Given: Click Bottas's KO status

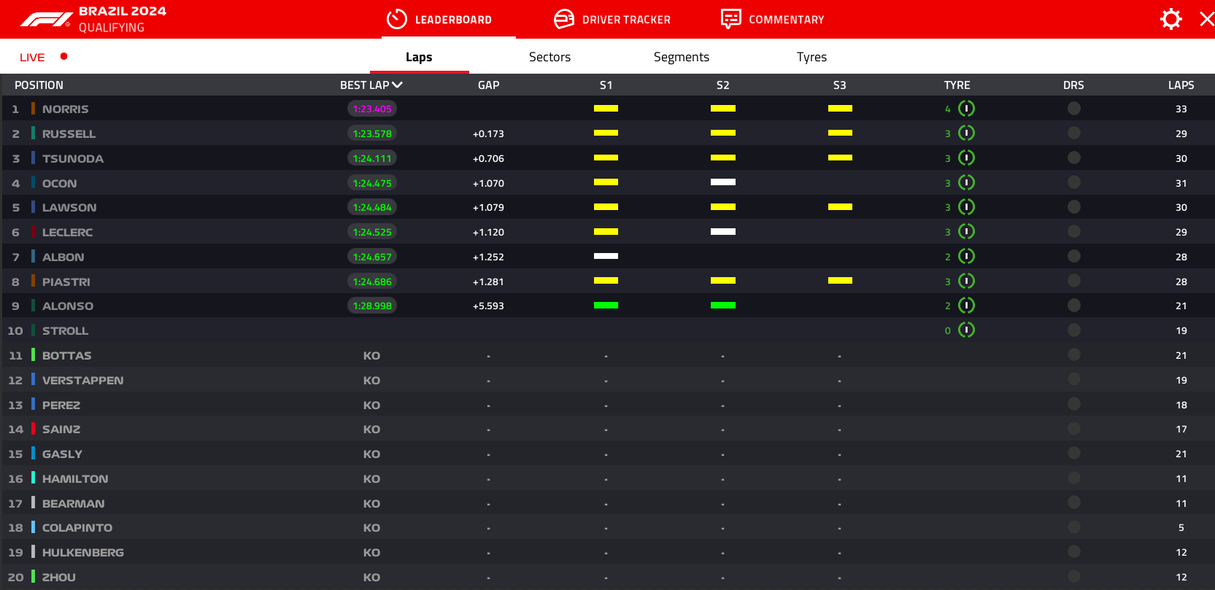Looking at the screenshot, I should pyautogui.click(x=371, y=355).
